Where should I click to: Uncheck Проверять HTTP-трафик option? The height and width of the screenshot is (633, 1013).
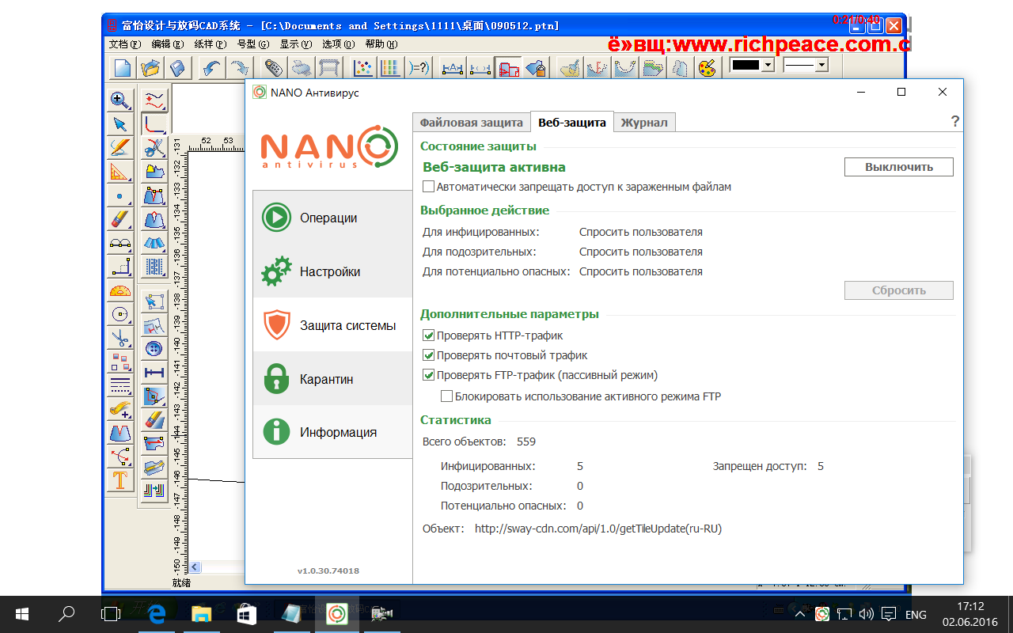[429, 335]
